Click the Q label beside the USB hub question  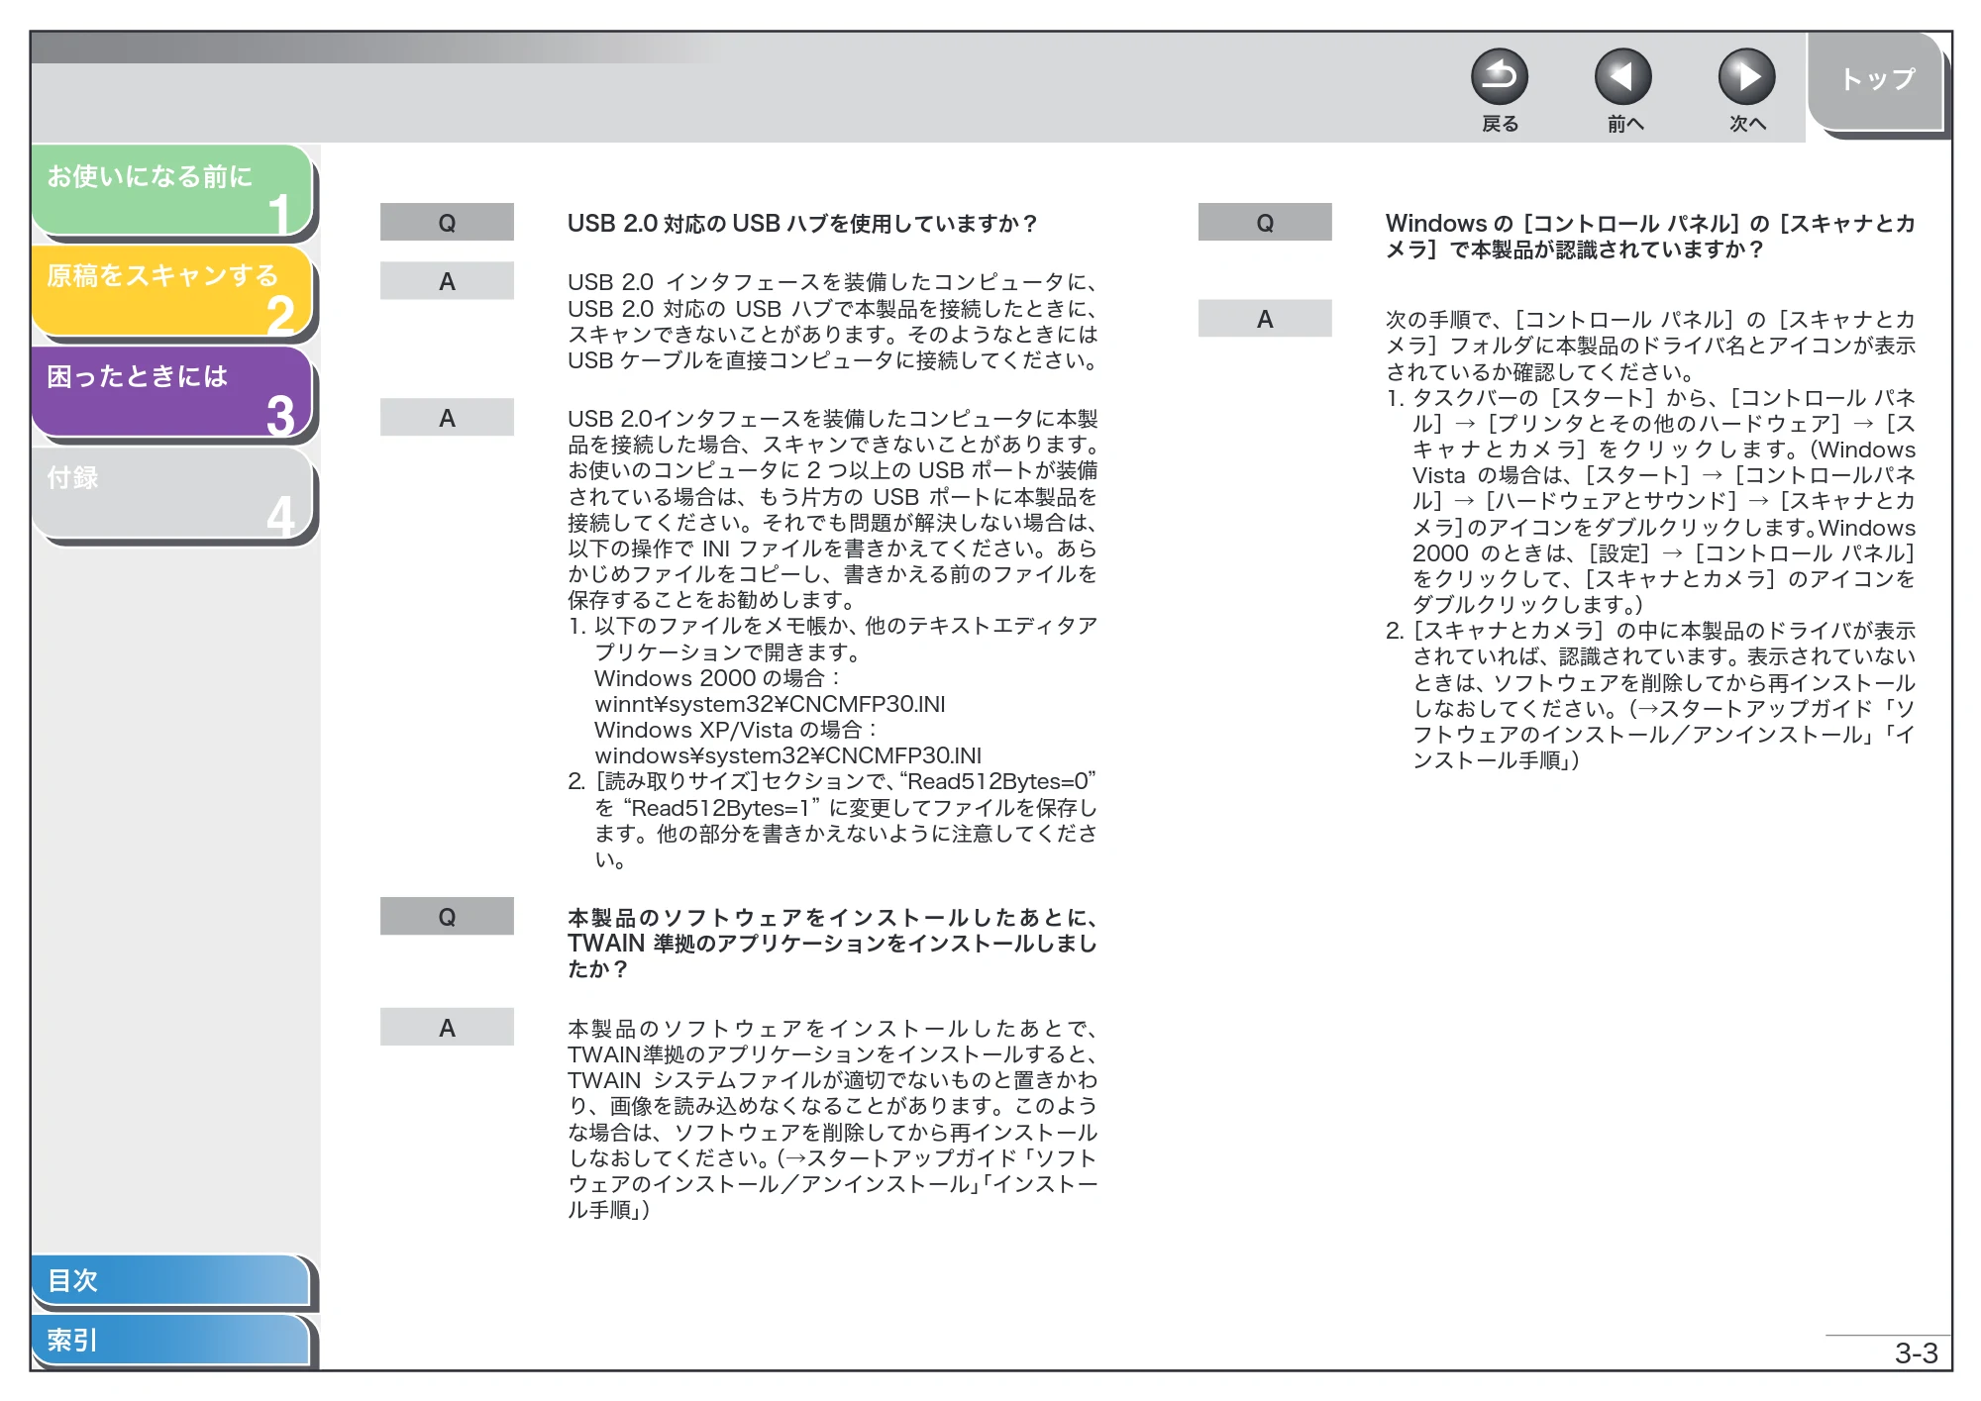pos(447,223)
